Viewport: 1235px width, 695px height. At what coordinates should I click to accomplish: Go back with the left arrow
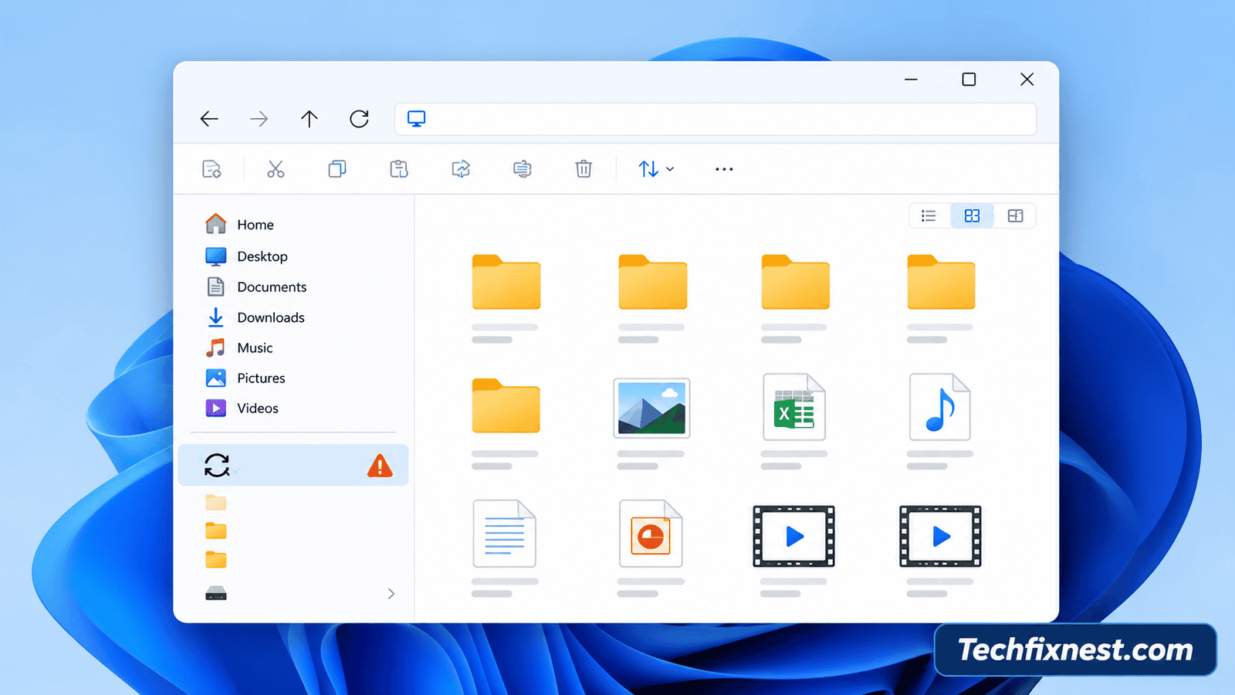(209, 119)
